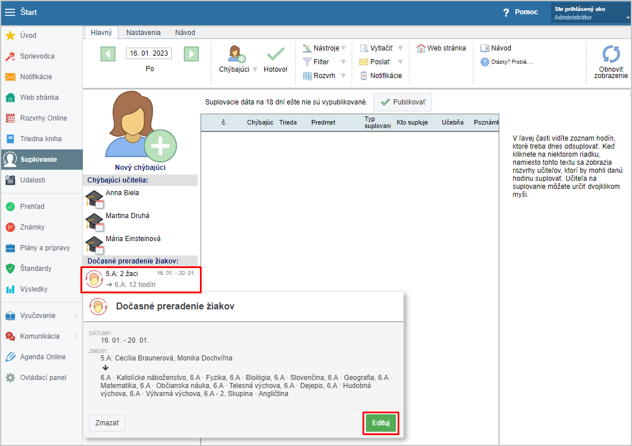The width and height of the screenshot is (632, 446).
Task: Click the green Edituj button
Action: pos(381,423)
